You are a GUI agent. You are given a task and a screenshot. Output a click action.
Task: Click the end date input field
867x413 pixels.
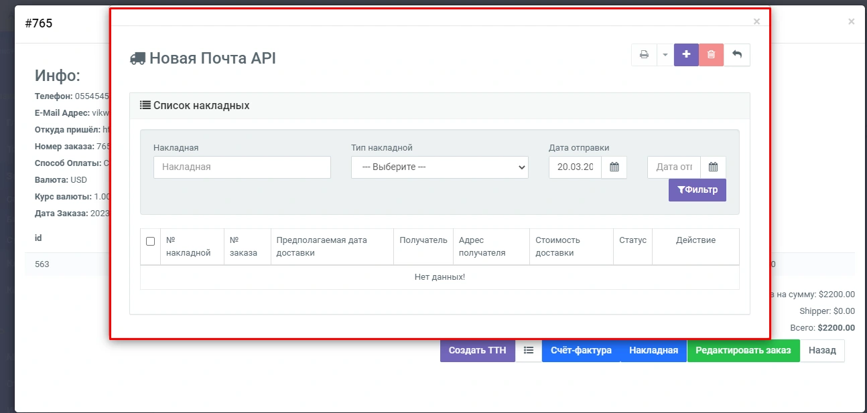673,167
